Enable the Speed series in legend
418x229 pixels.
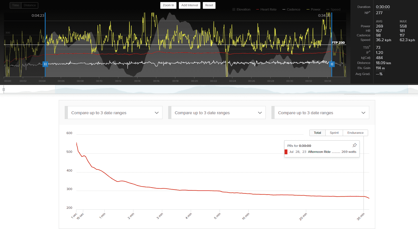(x=333, y=9)
